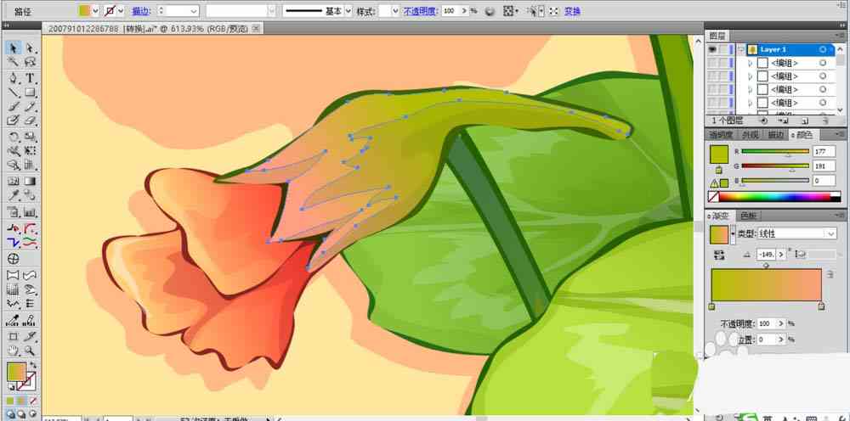Choose the Gradient tool in toolbox

coord(30,182)
